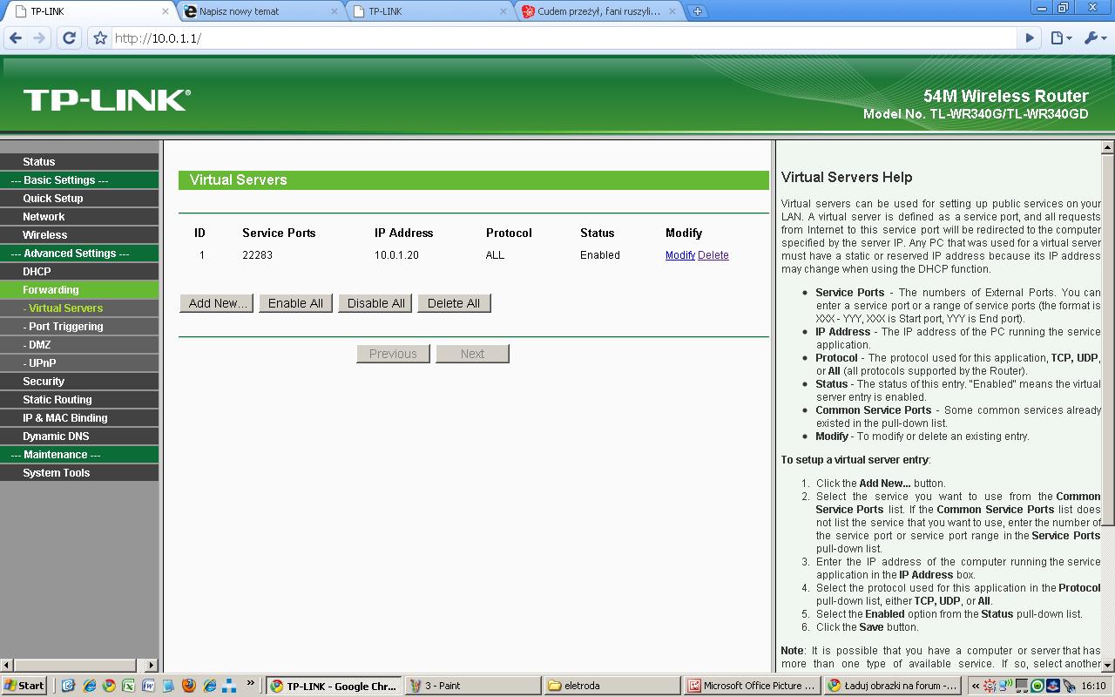Image resolution: width=1115 pixels, height=697 pixels.
Task: Reload the router page
Action: [70, 38]
